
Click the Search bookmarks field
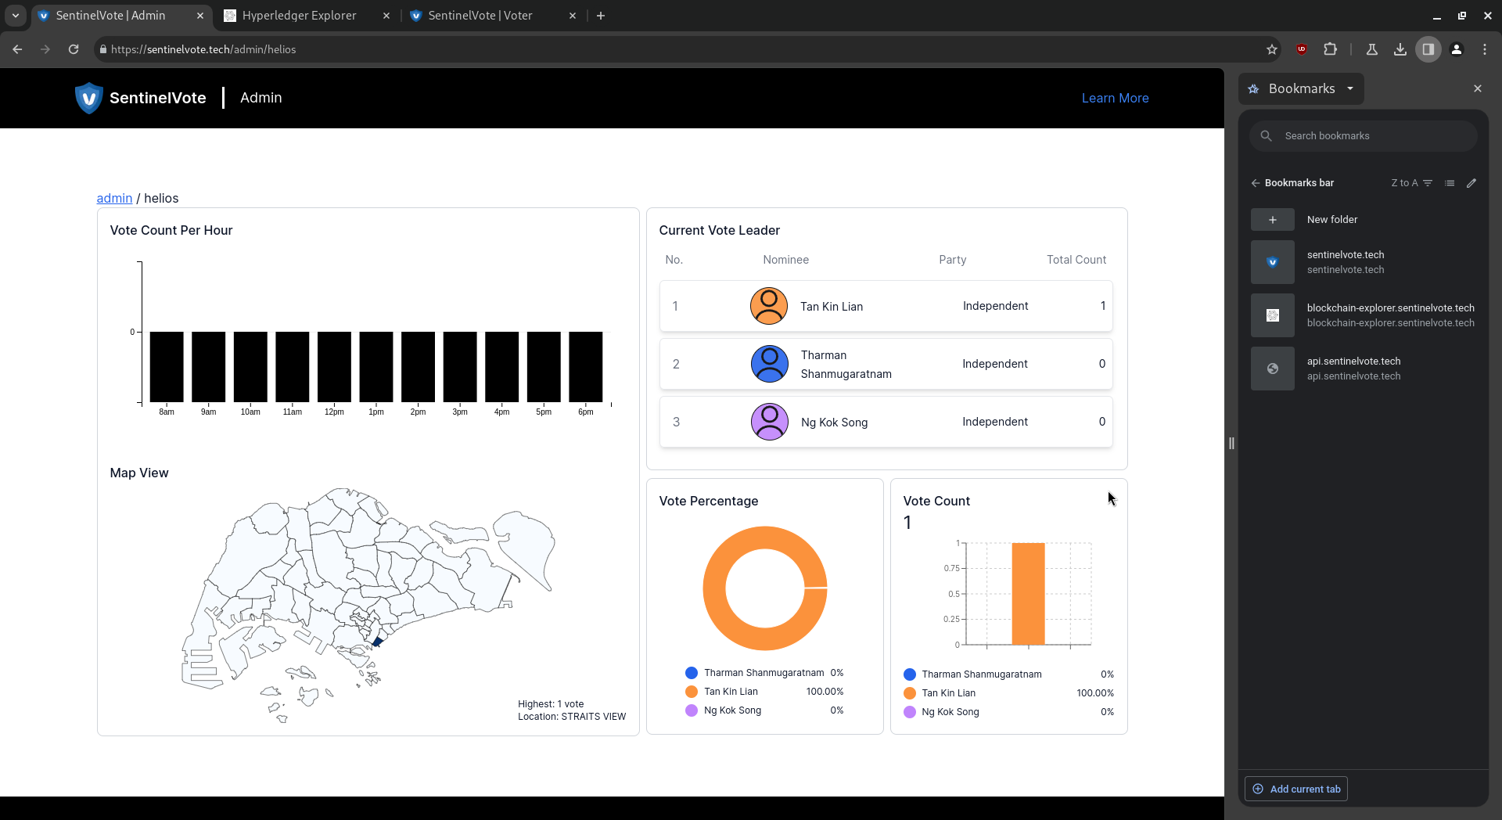click(x=1364, y=136)
